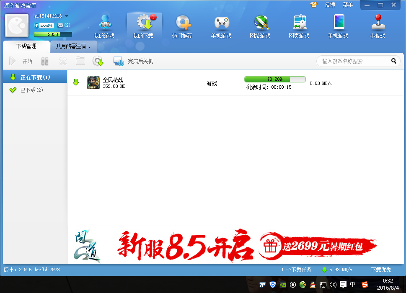Screen dimensions: 406x293
Task: Click the game name search field
Action: coord(354,61)
